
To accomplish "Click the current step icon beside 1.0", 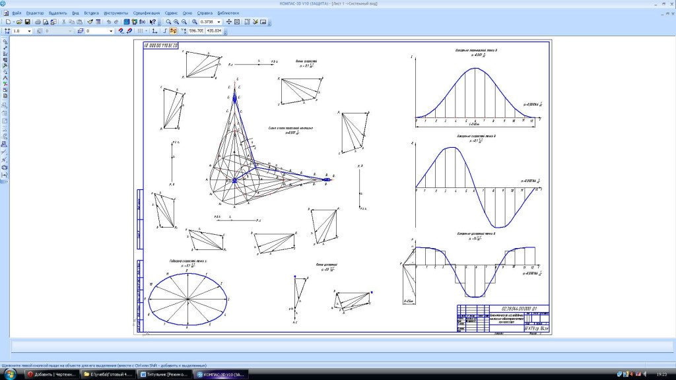I will pos(7,31).
